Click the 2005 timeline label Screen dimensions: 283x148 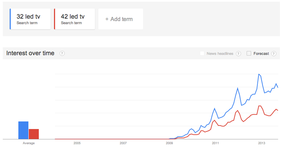coord(77,143)
